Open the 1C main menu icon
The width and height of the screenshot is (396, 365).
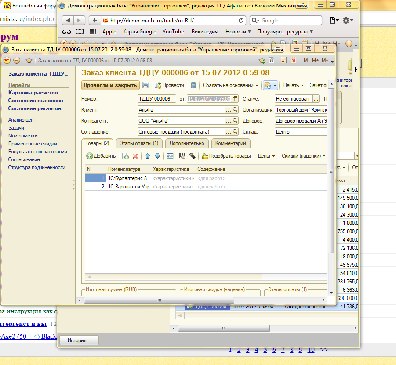pyautogui.click(x=7, y=60)
